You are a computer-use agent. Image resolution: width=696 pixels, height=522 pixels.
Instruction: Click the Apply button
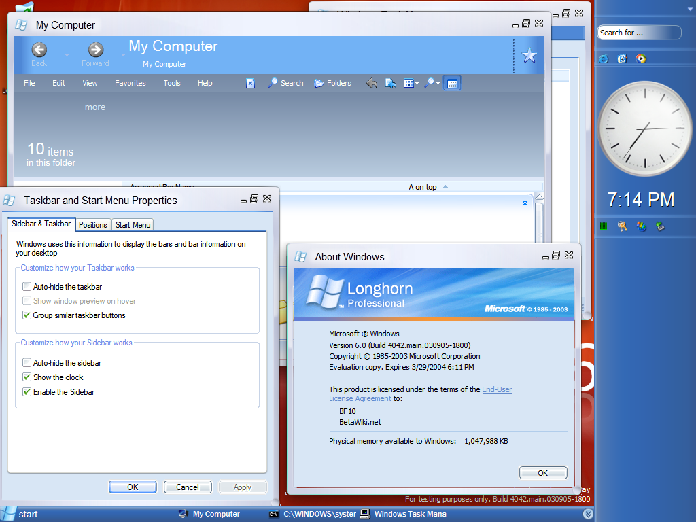(x=243, y=487)
